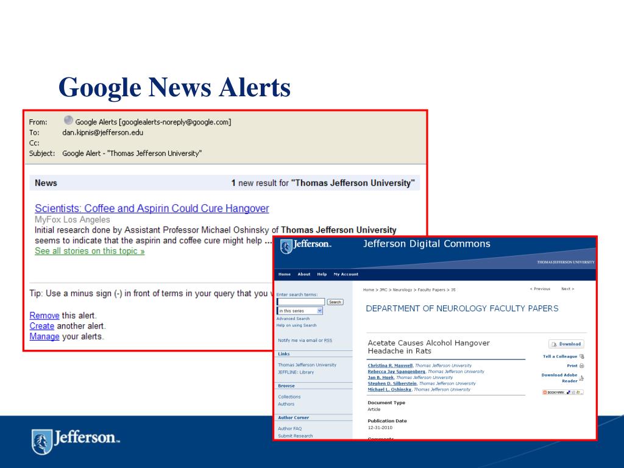Click the Search button in sidebar
Screen dimensions: 624x468
pyautogui.click(x=335, y=302)
